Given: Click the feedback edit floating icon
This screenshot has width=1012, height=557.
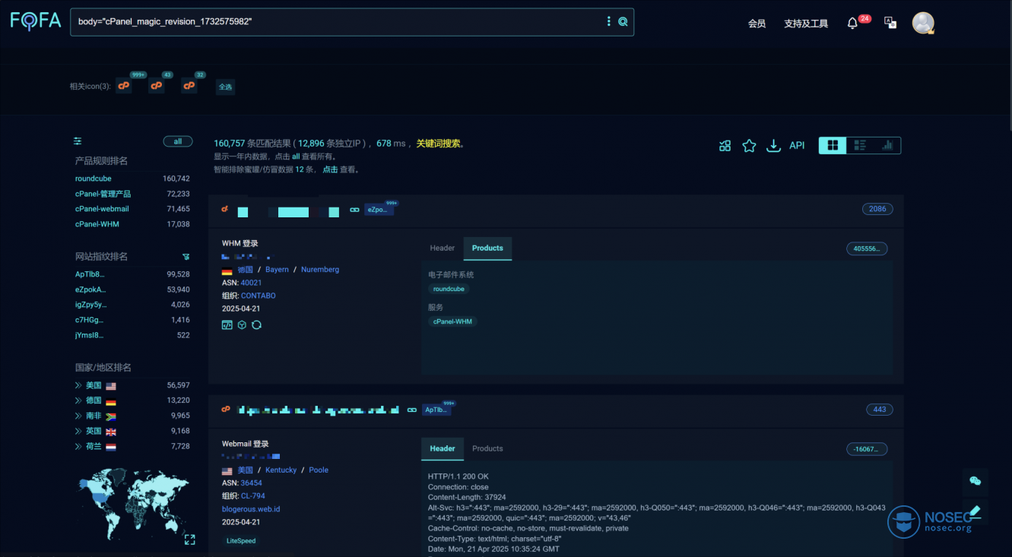Looking at the screenshot, I should [976, 511].
